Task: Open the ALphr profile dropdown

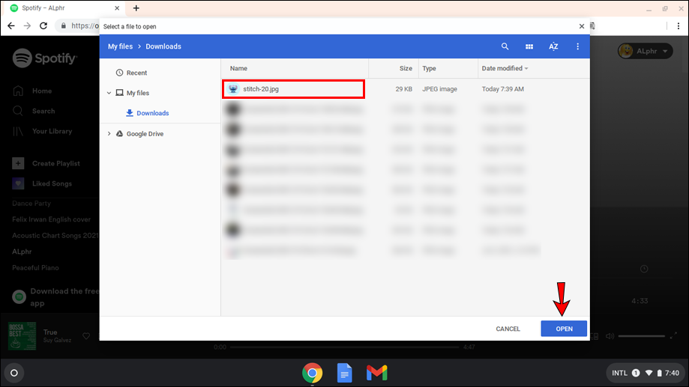Action: [x=645, y=51]
